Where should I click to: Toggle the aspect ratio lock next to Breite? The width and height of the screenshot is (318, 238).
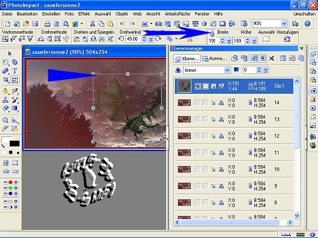pyautogui.click(x=212, y=33)
